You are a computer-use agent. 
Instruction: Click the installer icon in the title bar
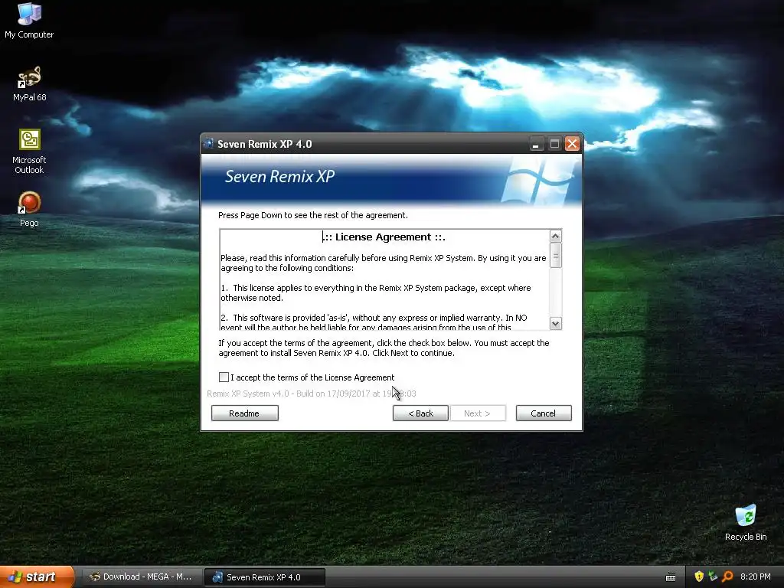pyautogui.click(x=209, y=144)
